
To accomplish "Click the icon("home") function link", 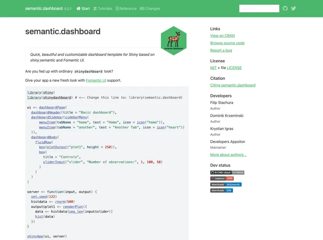I will (x=141, y=122).
